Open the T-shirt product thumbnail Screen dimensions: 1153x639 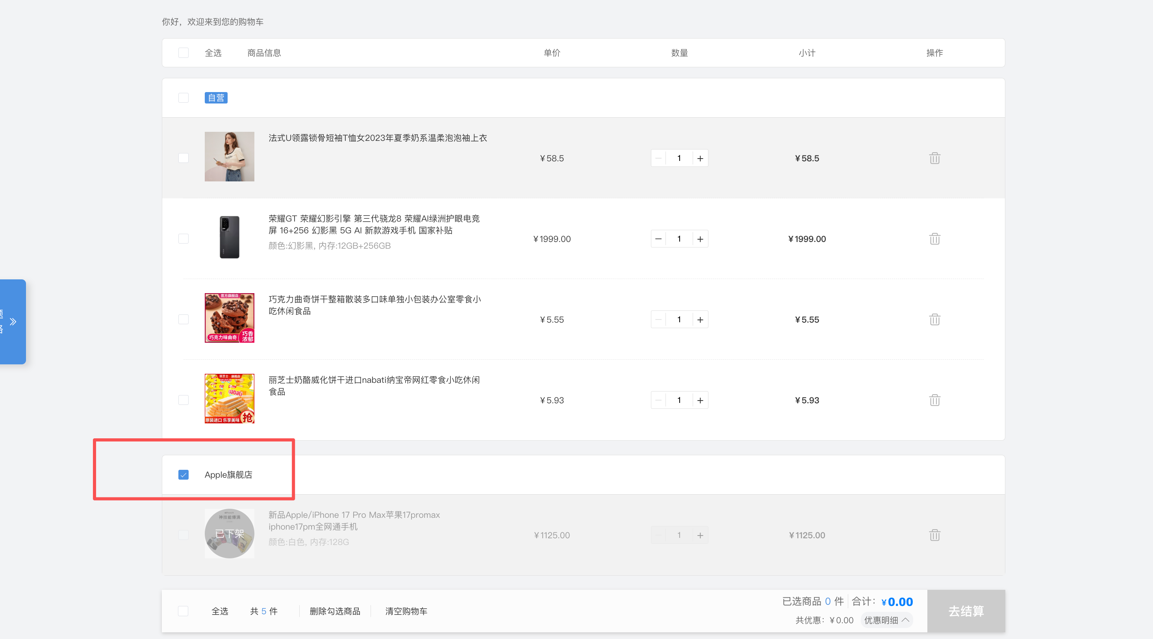click(x=229, y=157)
